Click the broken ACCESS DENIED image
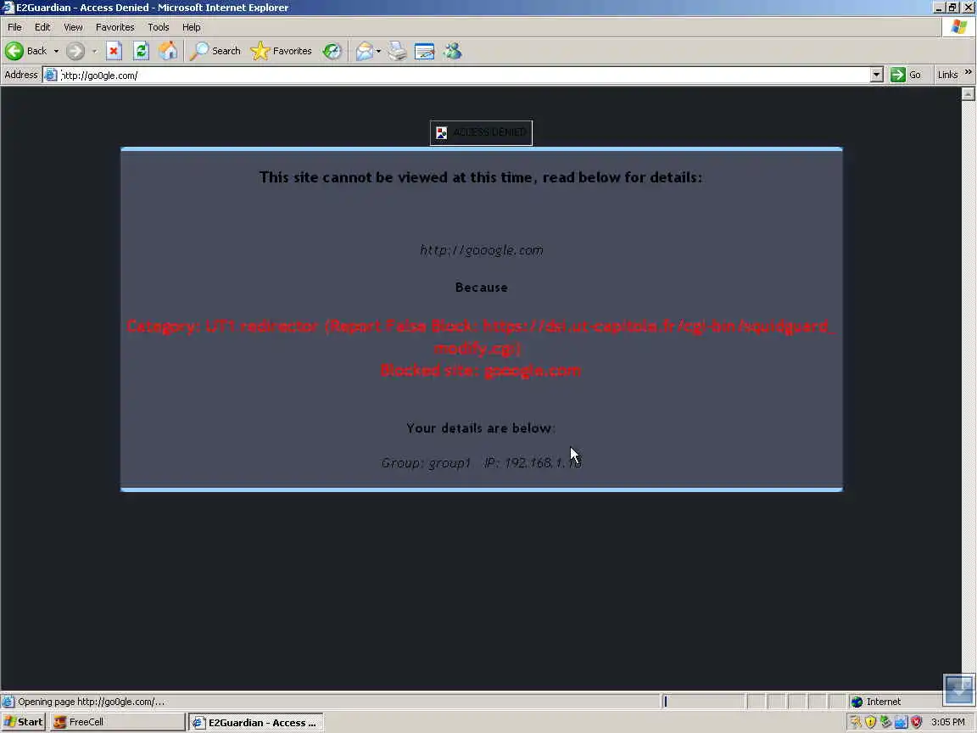The image size is (977, 733). 481,132
